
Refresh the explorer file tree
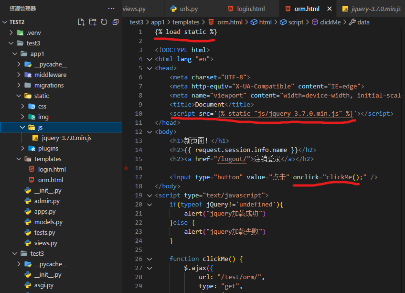pyautogui.click(x=104, y=22)
